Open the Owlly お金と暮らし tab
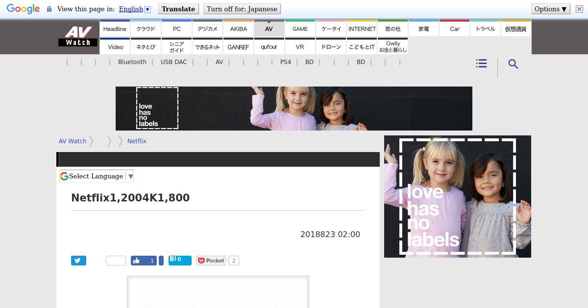The image size is (588, 308). click(x=392, y=46)
